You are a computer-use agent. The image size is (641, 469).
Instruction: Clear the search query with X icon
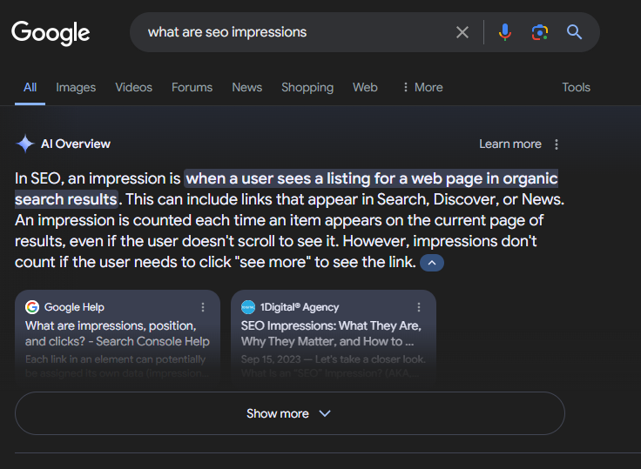pos(462,32)
